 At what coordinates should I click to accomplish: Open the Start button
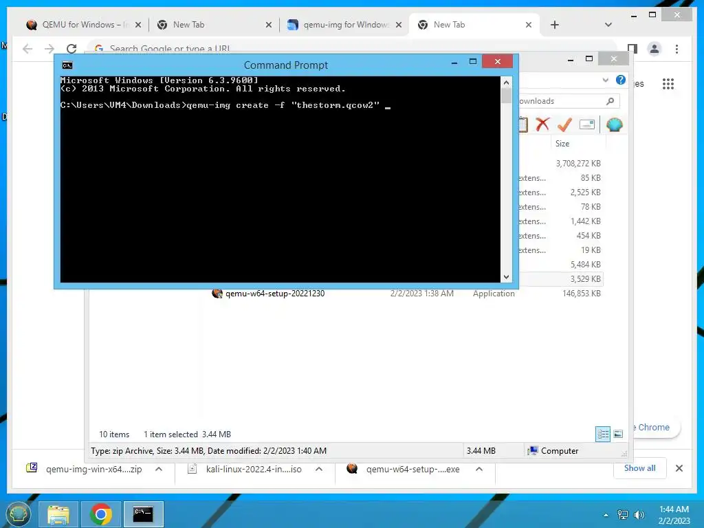[x=17, y=514]
